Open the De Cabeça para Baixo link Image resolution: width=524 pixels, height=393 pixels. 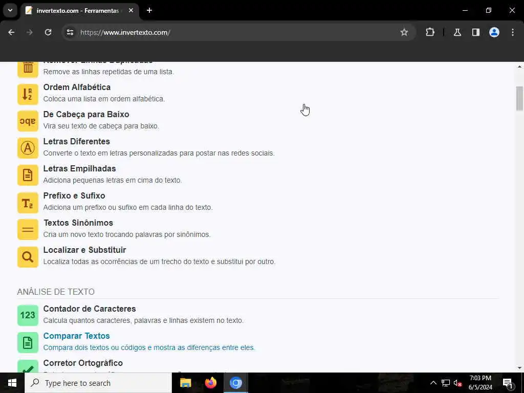[x=86, y=114]
